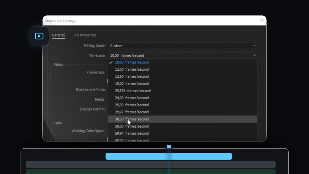
Task: Select 10,00 frames/second option
Action: (182, 62)
